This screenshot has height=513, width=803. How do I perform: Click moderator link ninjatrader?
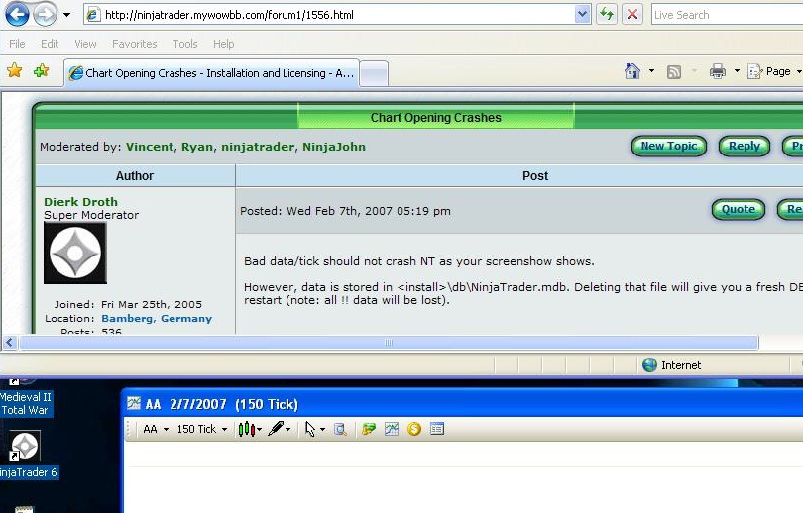point(258,147)
